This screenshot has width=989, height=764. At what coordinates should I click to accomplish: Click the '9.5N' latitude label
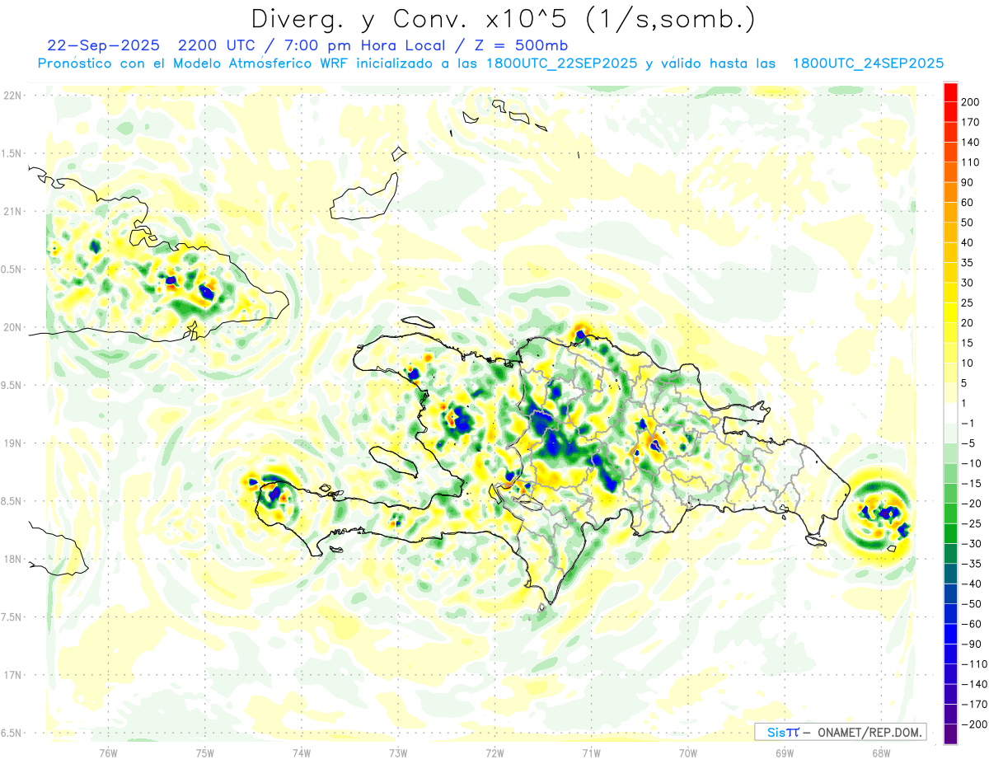click(12, 385)
